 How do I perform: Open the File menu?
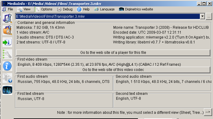point(8,9)
